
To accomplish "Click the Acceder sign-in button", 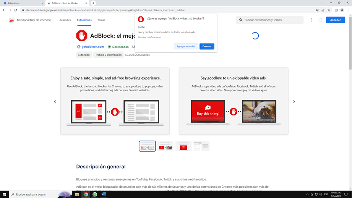I will pyautogui.click(x=336, y=20).
